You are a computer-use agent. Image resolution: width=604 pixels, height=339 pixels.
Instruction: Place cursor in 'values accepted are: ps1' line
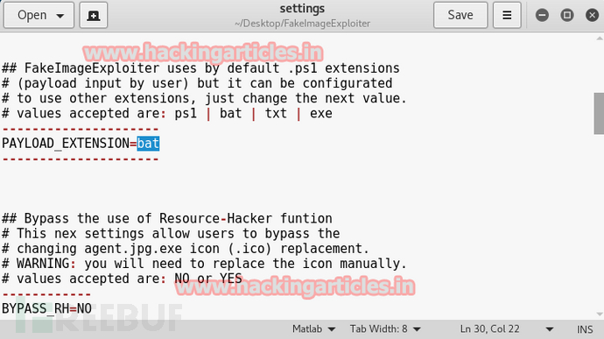tap(167, 113)
